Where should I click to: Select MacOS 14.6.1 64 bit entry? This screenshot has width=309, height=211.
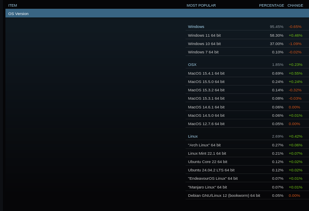point(247,107)
